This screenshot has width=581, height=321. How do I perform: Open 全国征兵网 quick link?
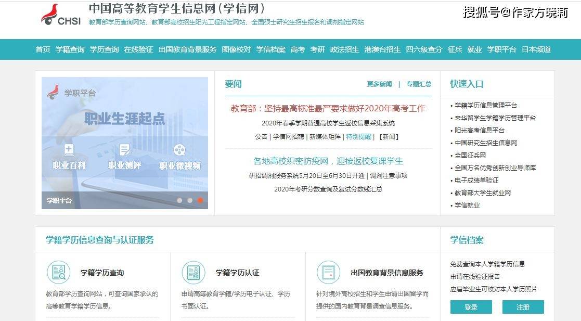point(470,156)
